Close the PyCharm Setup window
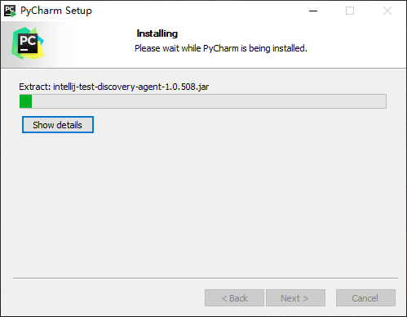This screenshot has height=317, width=407. pos(387,11)
